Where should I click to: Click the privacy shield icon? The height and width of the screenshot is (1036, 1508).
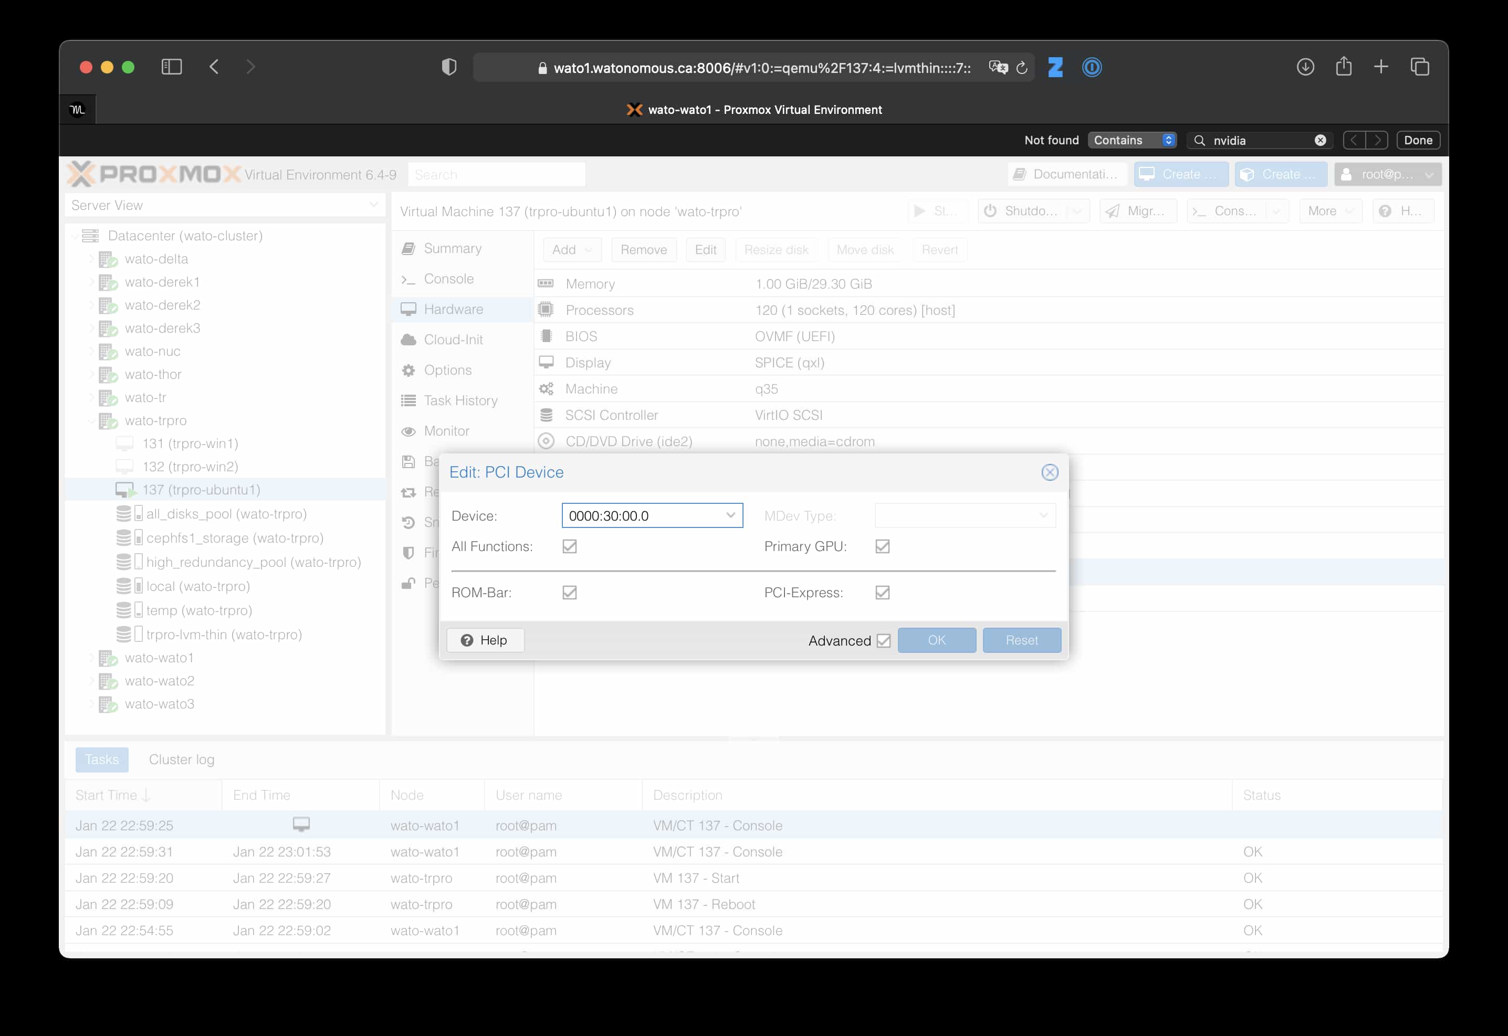point(449,67)
